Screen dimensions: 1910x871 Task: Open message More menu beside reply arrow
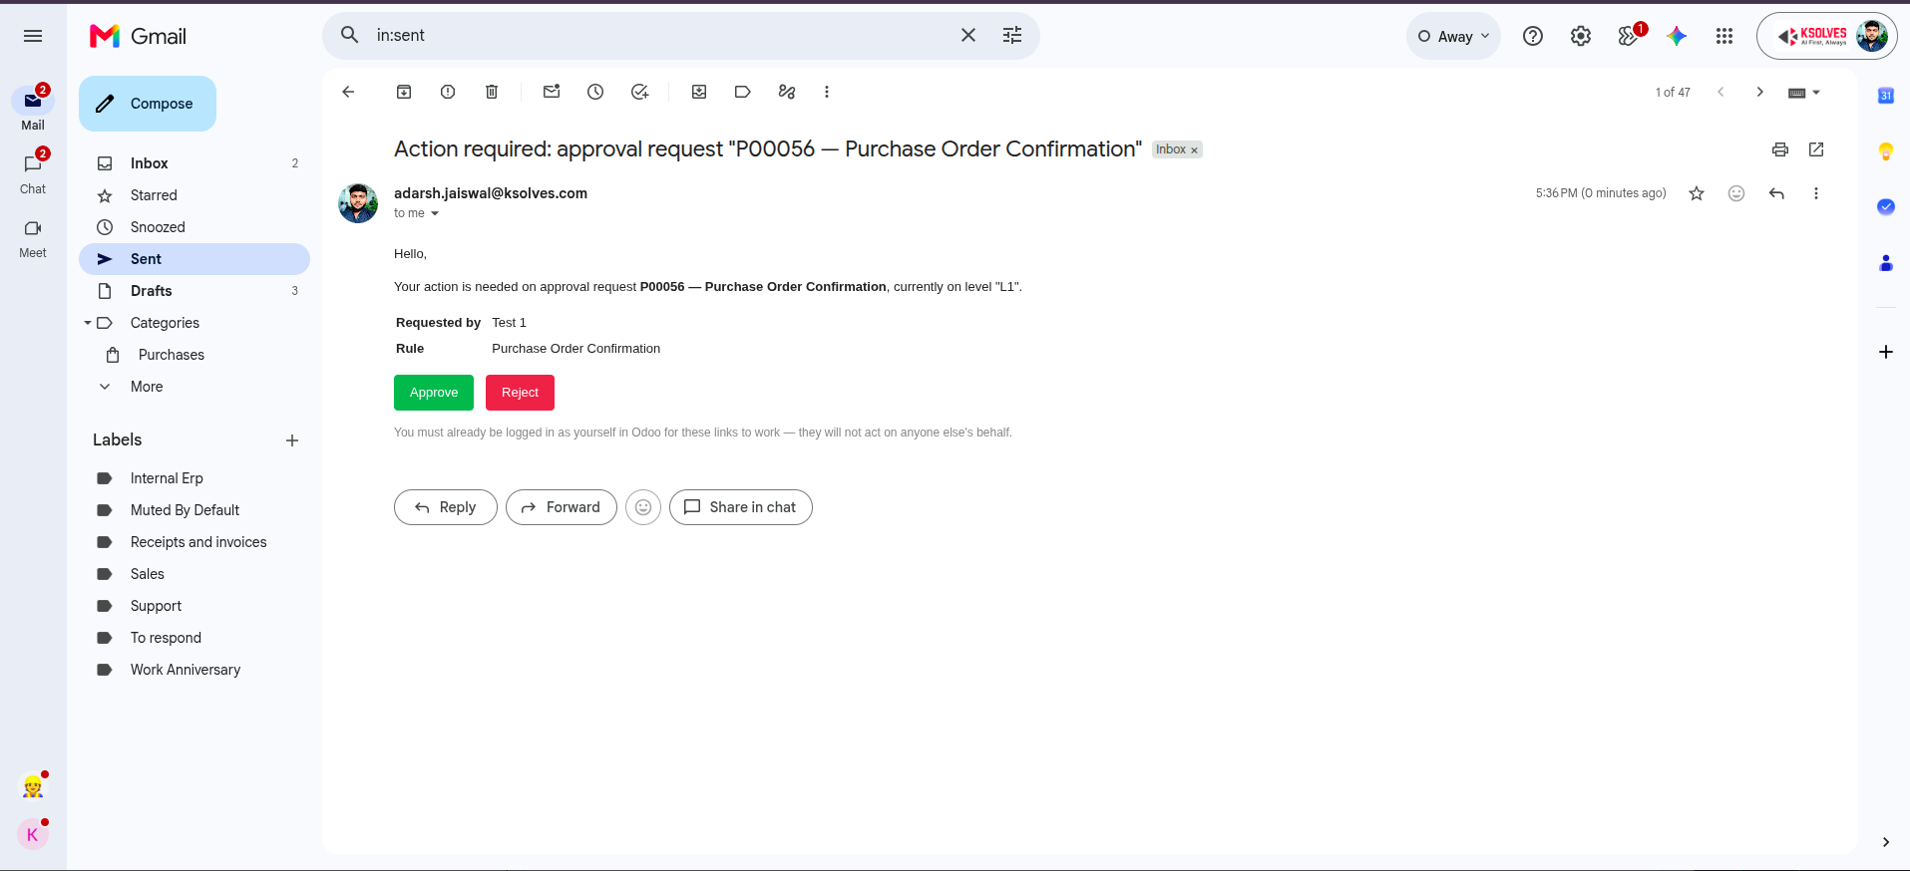tap(1816, 193)
